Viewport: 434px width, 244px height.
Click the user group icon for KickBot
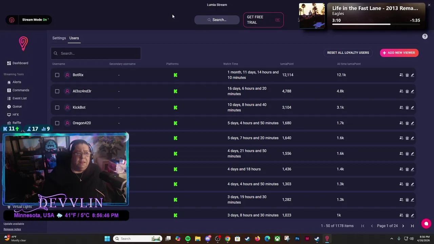coord(401,107)
